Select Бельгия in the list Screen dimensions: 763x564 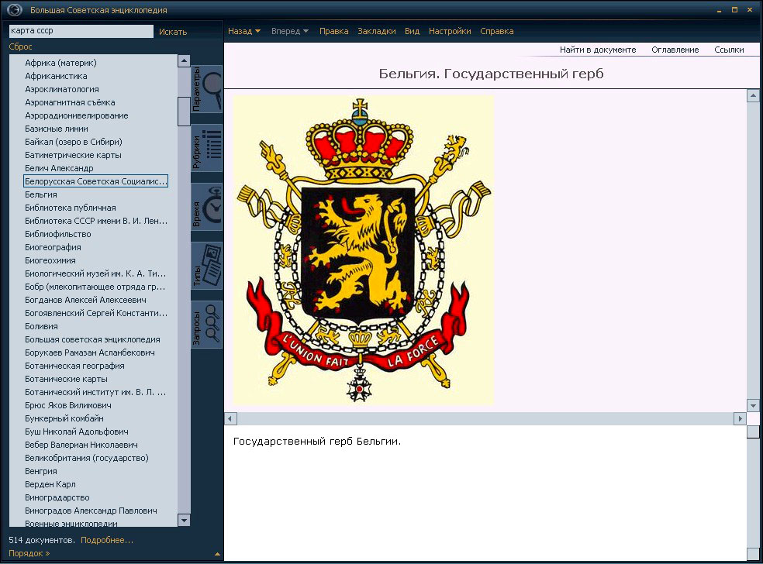coord(41,194)
